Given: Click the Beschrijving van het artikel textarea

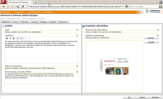Looking at the screenshot, I should pos(41,79).
